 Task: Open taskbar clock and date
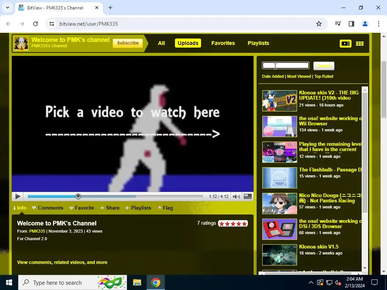coord(355,282)
